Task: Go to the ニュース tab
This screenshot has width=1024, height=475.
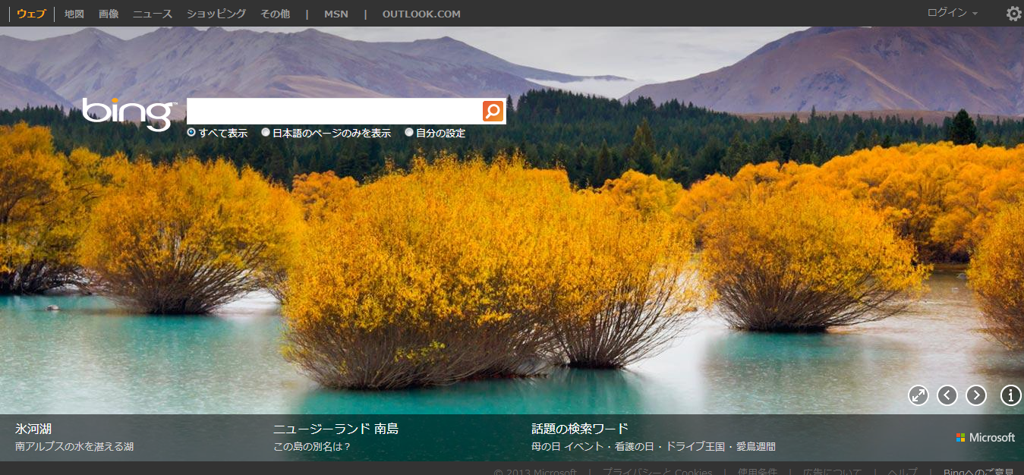Action: tap(153, 14)
